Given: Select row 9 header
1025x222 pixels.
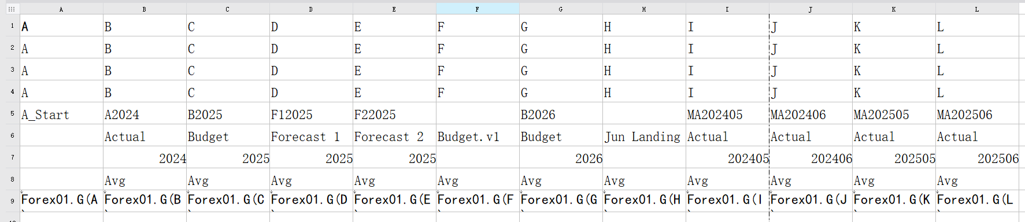Looking at the screenshot, I should 12,201.
